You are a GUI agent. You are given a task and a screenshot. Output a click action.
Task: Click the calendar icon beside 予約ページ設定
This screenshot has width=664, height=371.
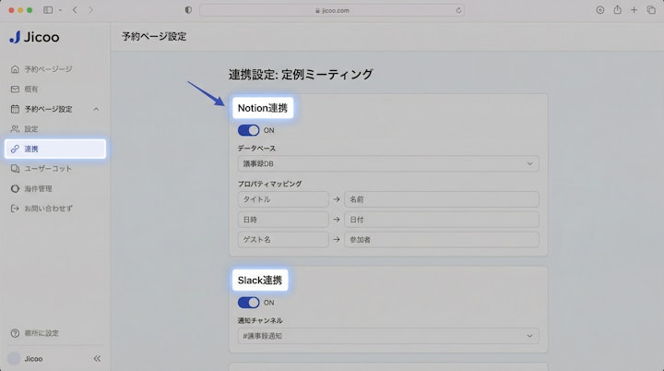pyautogui.click(x=16, y=109)
